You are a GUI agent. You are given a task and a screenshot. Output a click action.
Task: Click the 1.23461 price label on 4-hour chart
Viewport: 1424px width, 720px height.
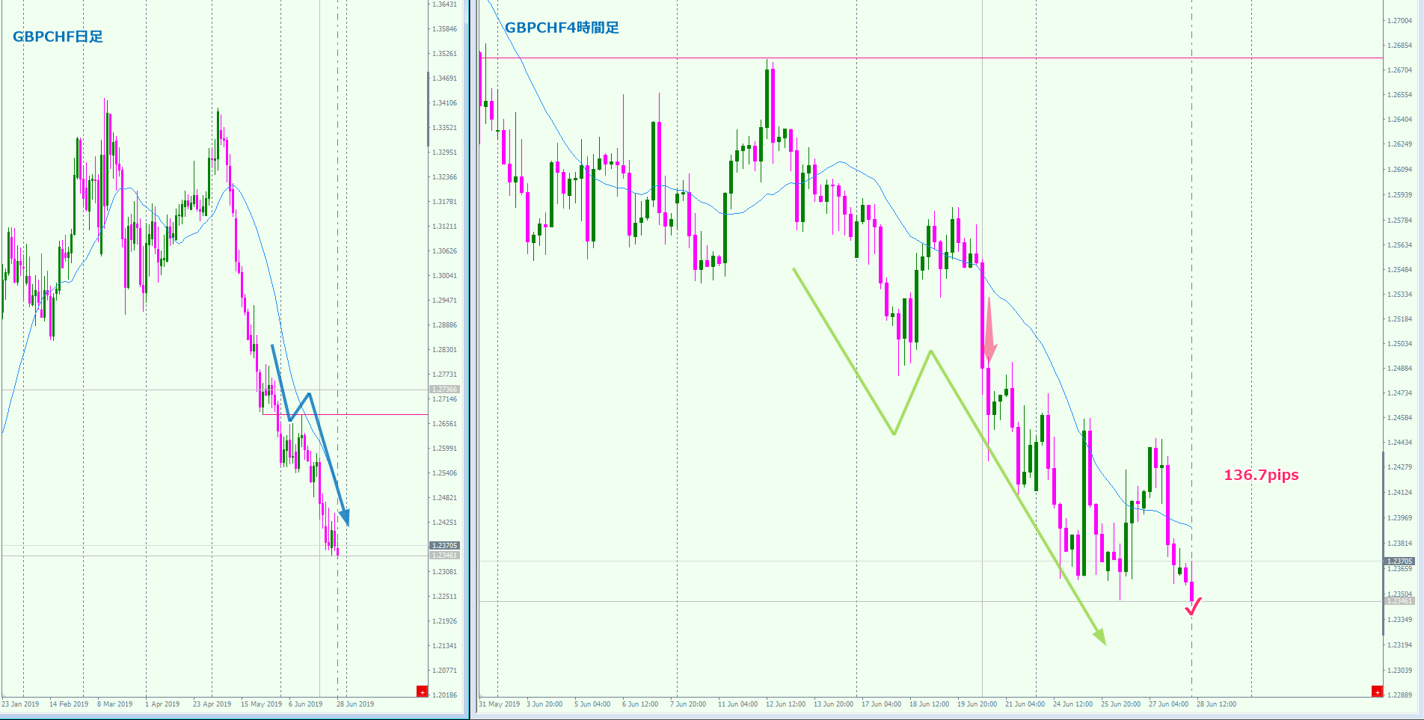(x=1399, y=601)
